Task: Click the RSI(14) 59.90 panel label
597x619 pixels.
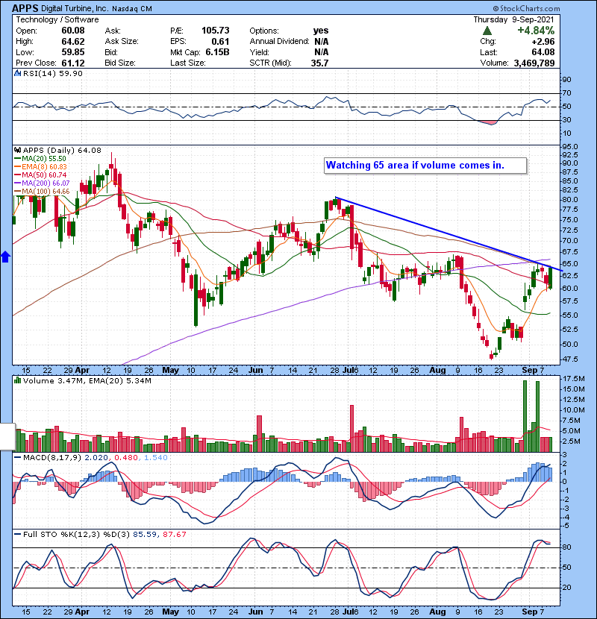Action: [52, 73]
